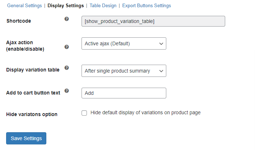Image resolution: width=255 pixels, height=157 pixels.
Task: Open the General Settings tab
Action: click(25, 6)
